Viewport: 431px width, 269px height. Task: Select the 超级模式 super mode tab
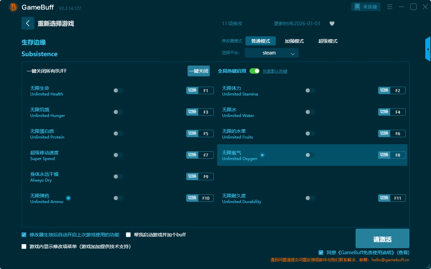tap(328, 41)
